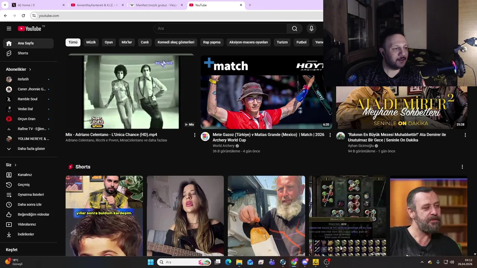Select Komedi skeç gösterileri chip
The height and width of the screenshot is (268, 477).
176,42
